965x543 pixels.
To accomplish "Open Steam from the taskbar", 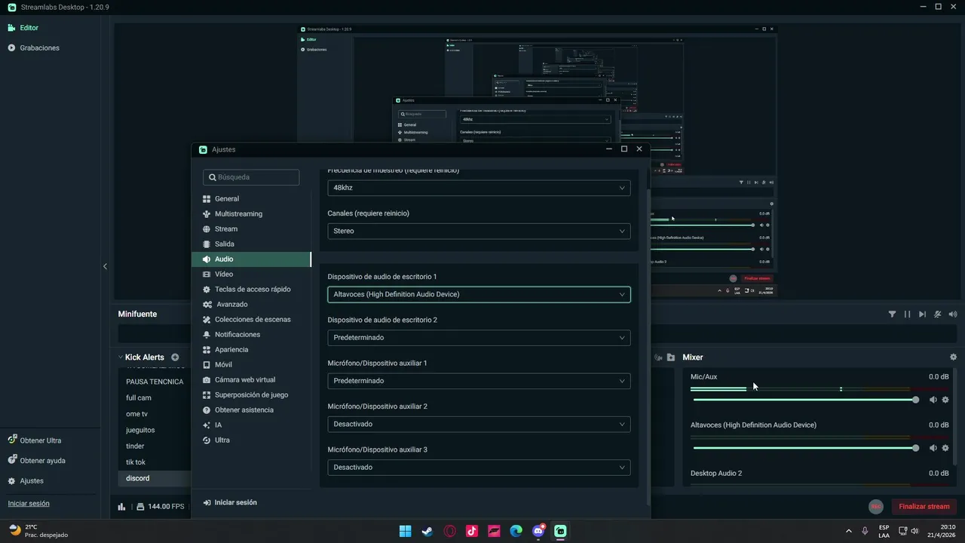I will (427, 531).
